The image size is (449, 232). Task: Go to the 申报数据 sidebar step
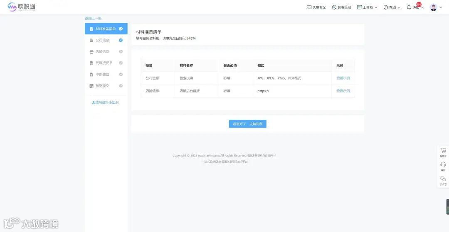pos(106,75)
